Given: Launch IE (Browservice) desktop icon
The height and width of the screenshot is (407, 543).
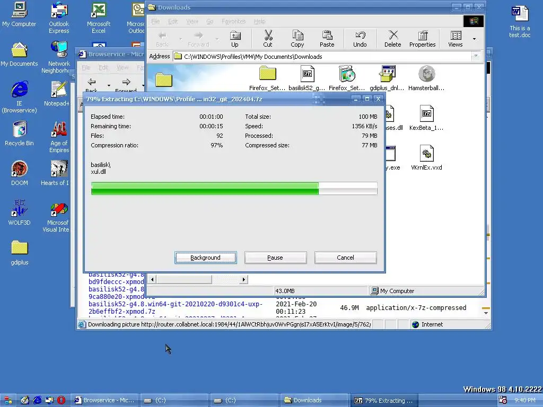Looking at the screenshot, I should point(20,97).
